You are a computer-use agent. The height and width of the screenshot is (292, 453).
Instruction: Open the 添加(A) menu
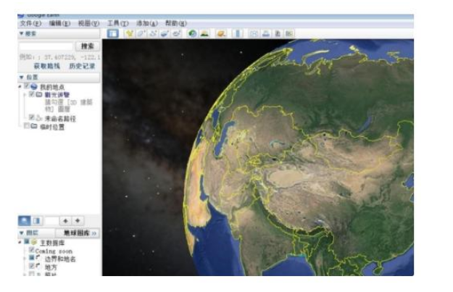(147, 23)
